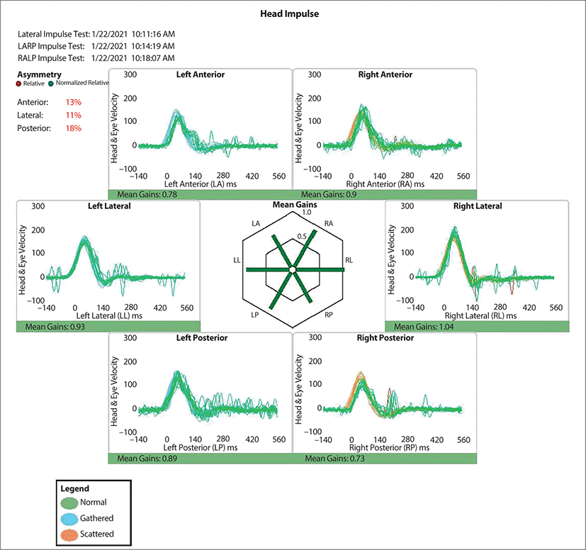586x550 pixels.
Task: Open the Right Lateral velocity trace plot
Action: coord(477,261)
